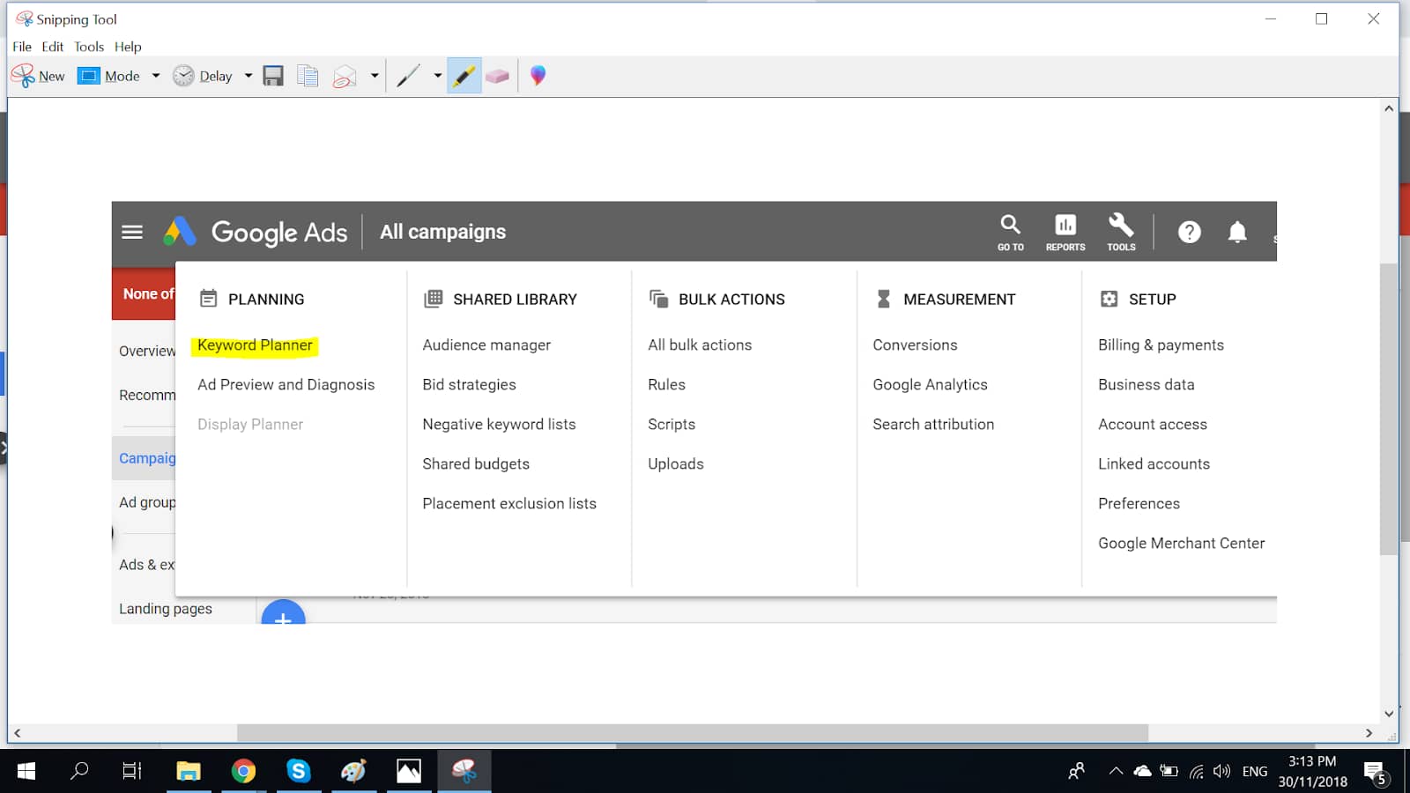
Task: Open Audience manager
Action: 486,345
